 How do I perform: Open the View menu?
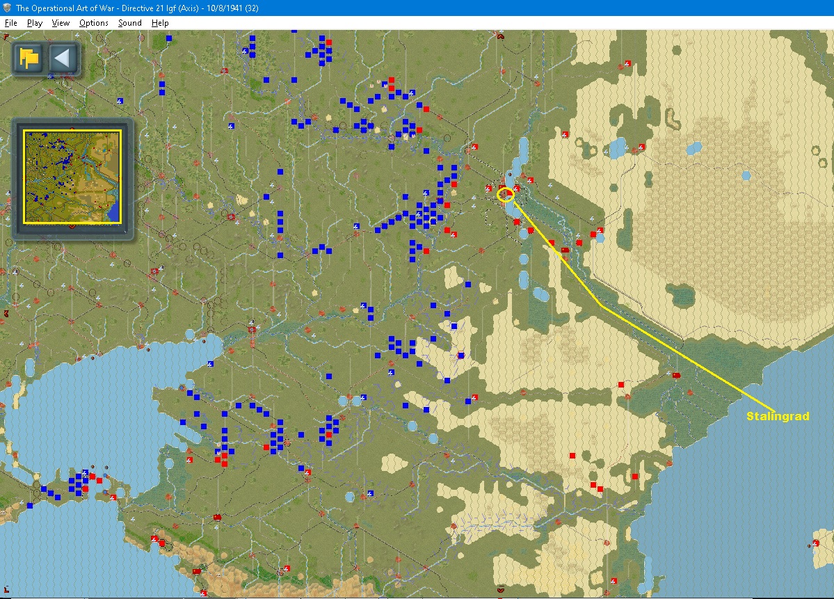point(61,23)
